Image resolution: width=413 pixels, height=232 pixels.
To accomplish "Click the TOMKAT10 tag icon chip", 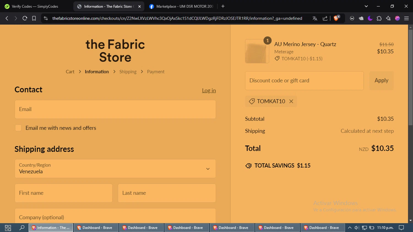I will pyautogui.click(x=252, y=101).
